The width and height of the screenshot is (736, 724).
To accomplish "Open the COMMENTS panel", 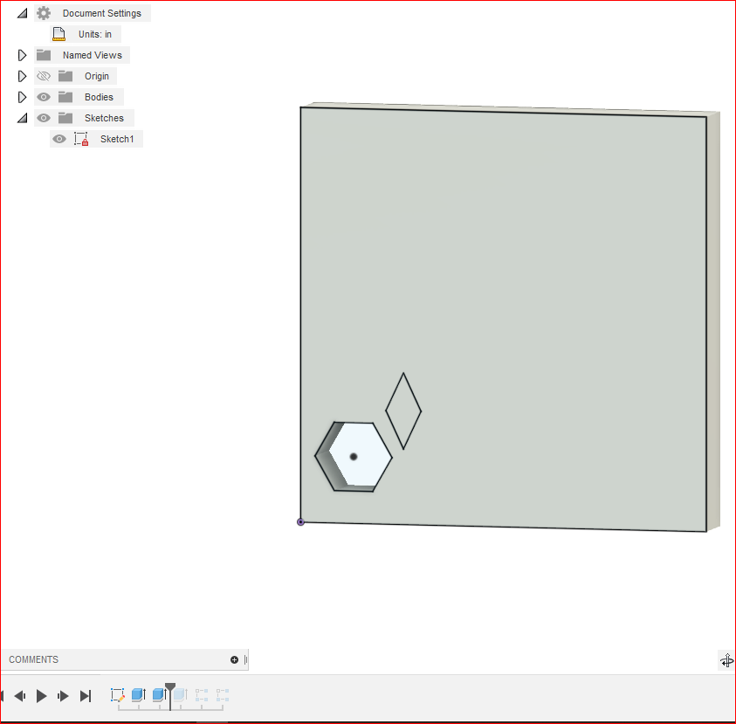I will click(33, 659).
